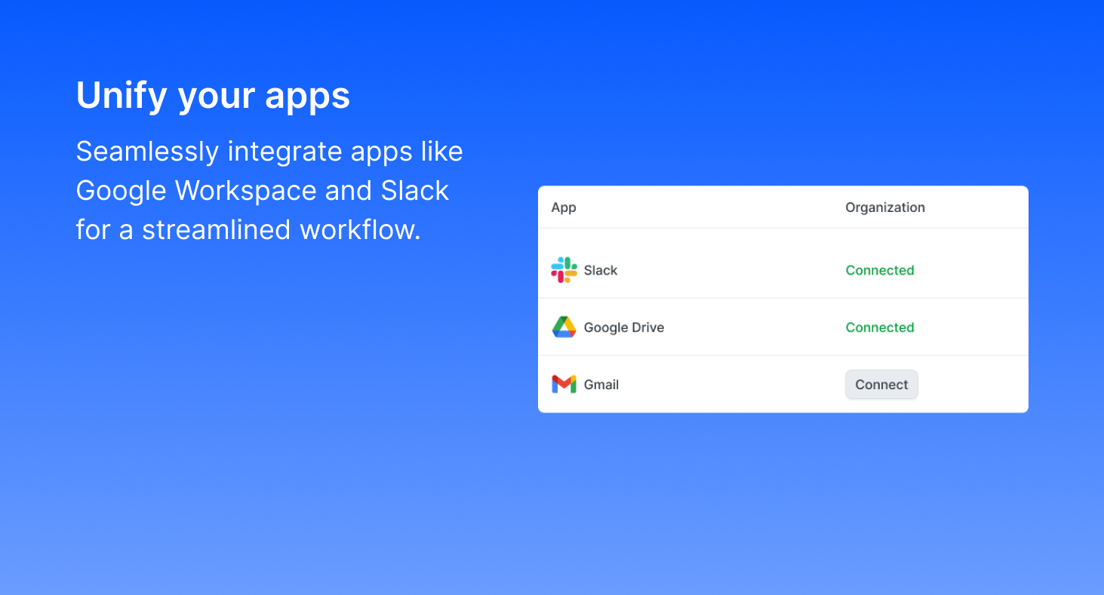This screenshot has height=595, width=1104.
Task: Click Google Drive's Connected status
Action: (880, 327)
